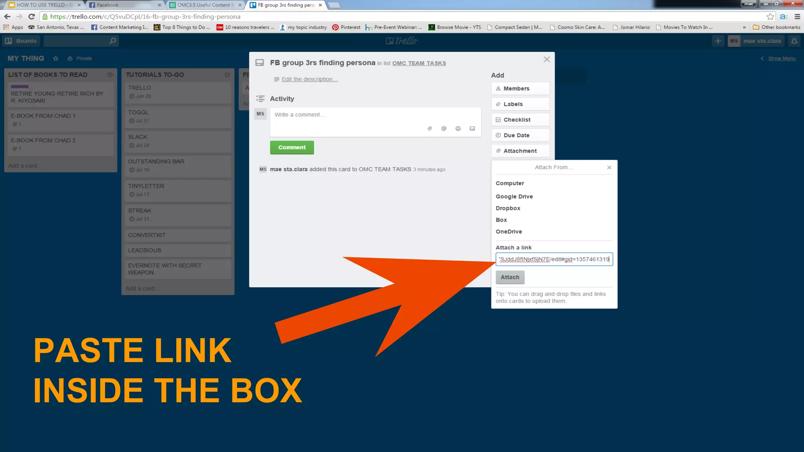The height and width of the screenshot is (452, 804).
Task: Click the browser back arrow
Action: [7, 16]
